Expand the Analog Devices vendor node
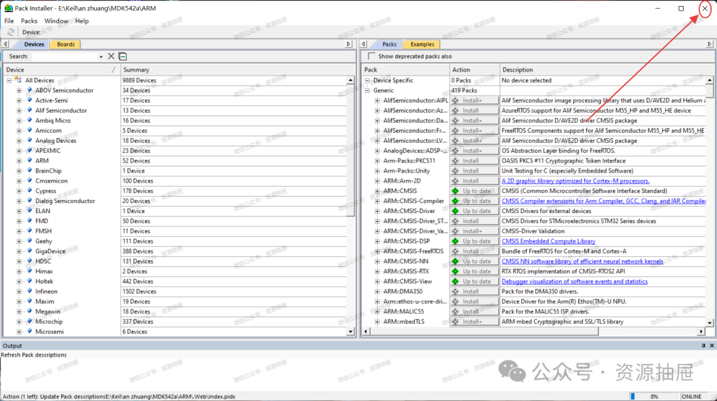 click(x=19, y=140)
